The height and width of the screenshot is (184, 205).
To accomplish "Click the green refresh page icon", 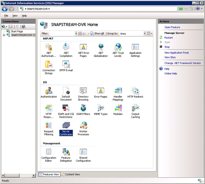I will (x=181, y=9).
